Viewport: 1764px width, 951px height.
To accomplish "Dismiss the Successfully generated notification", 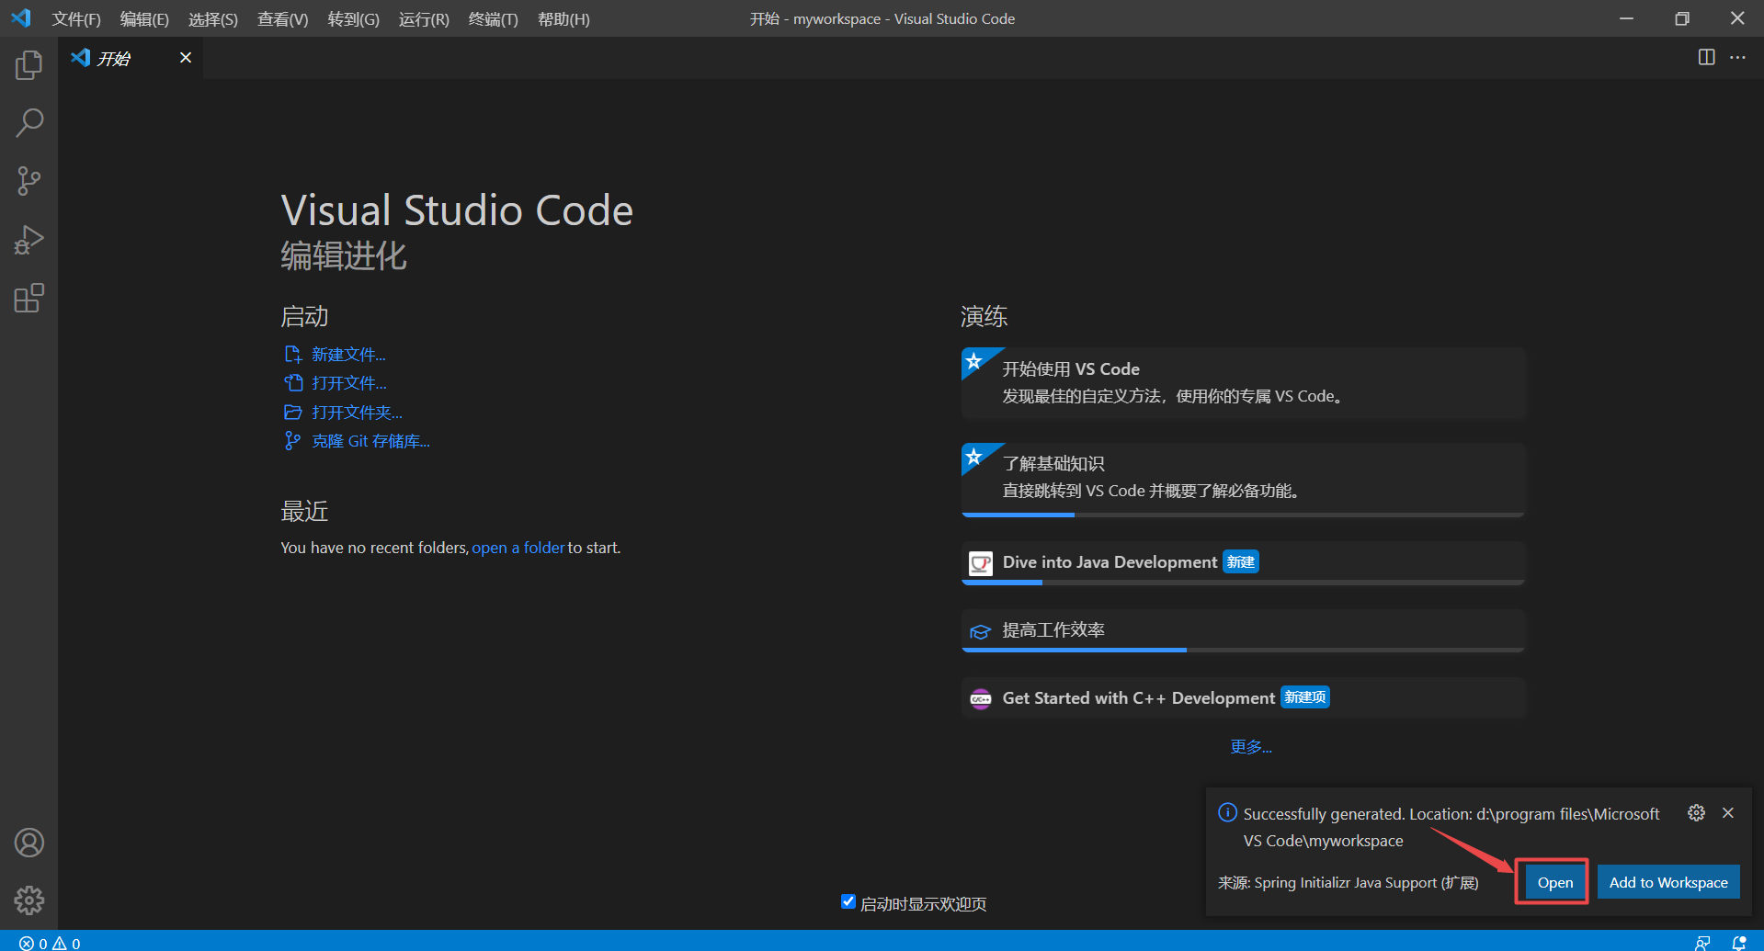I will click(x=1728, y=813).
